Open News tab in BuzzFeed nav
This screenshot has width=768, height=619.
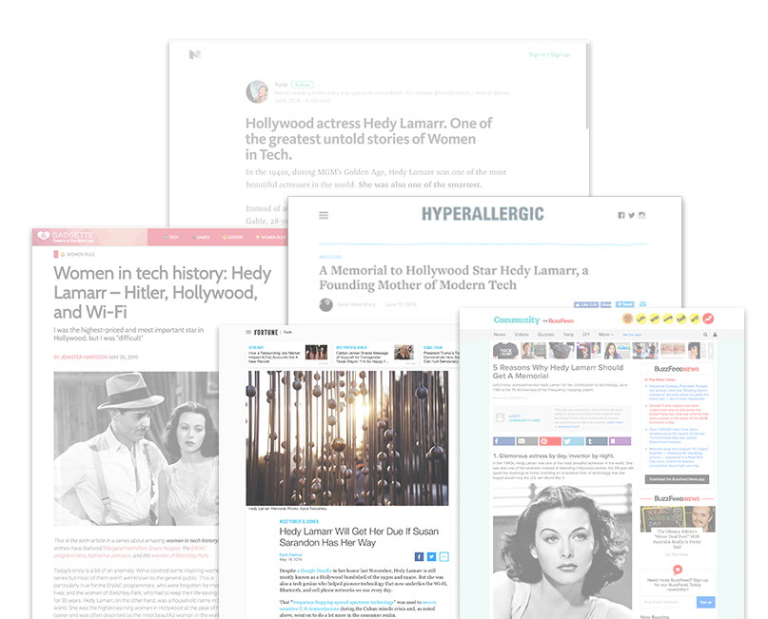coord(500,335)
